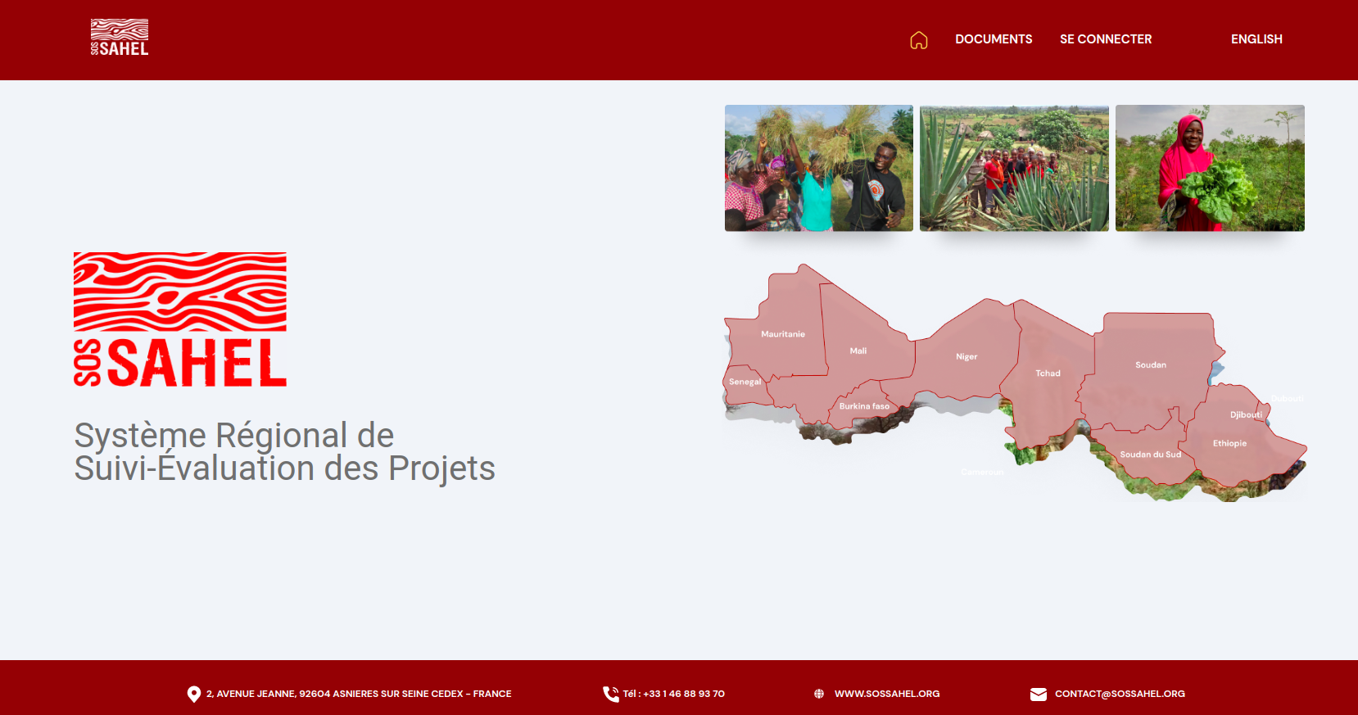This screenshot has height=715, width=1358.
Task: Click the globe icon in footer
Action: 819,694
